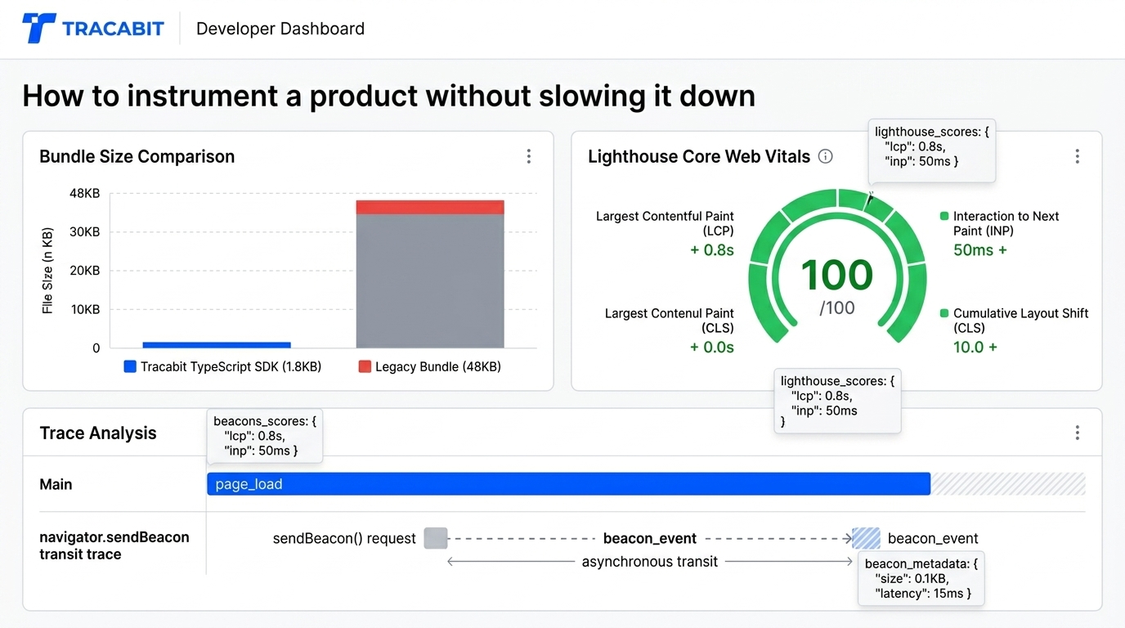This screenshot has height=628, width=1125.
Task: Click the + 0.0s value
Action: (712, 347)
